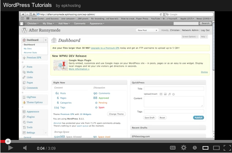The width and height of the screenshot is (232, 153).
Task: Play the WordPress Tutorials video
Action: [x=11, y=148]
